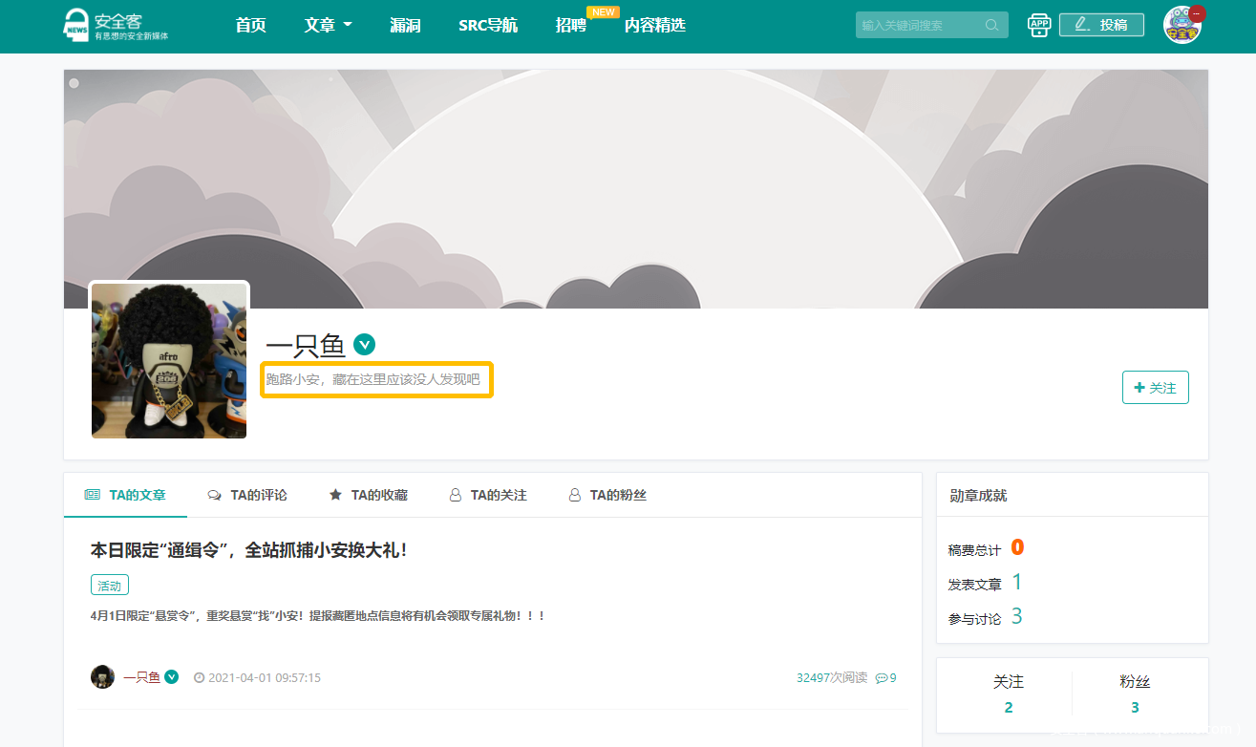
Task: Click the verified badge next to the article author
Action: tap(172, 677)
